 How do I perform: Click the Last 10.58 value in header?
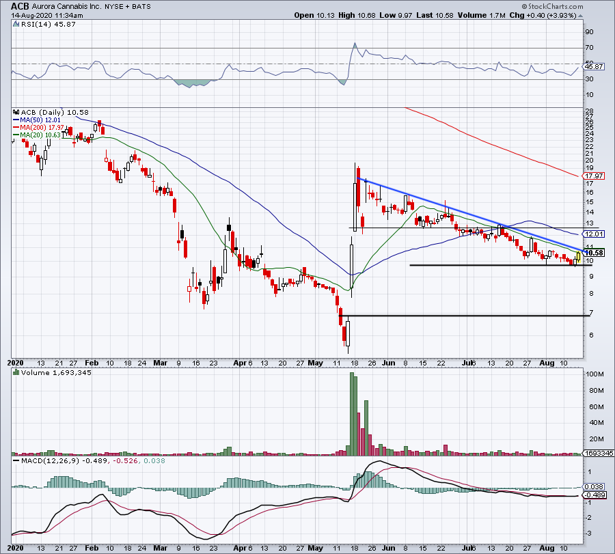tap(435, 15)
